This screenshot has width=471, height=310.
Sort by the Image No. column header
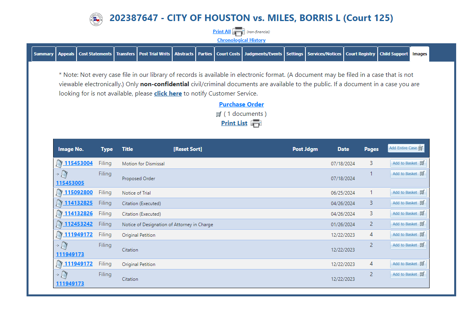(71, 149)
